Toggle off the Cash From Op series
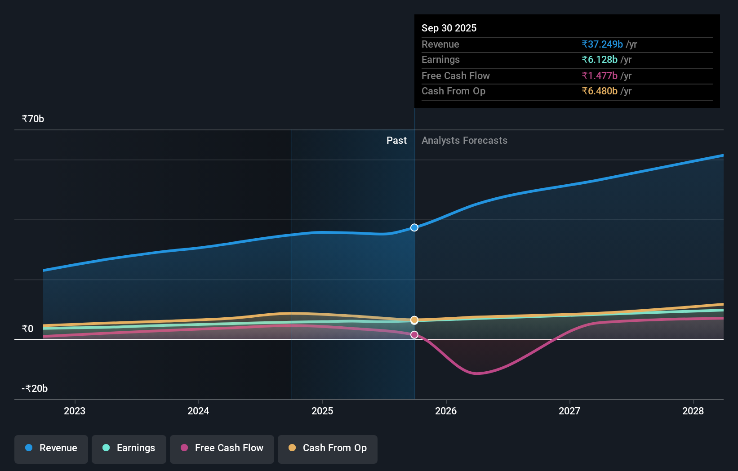Screen dimensions: 738x471 tap(327, 449)
